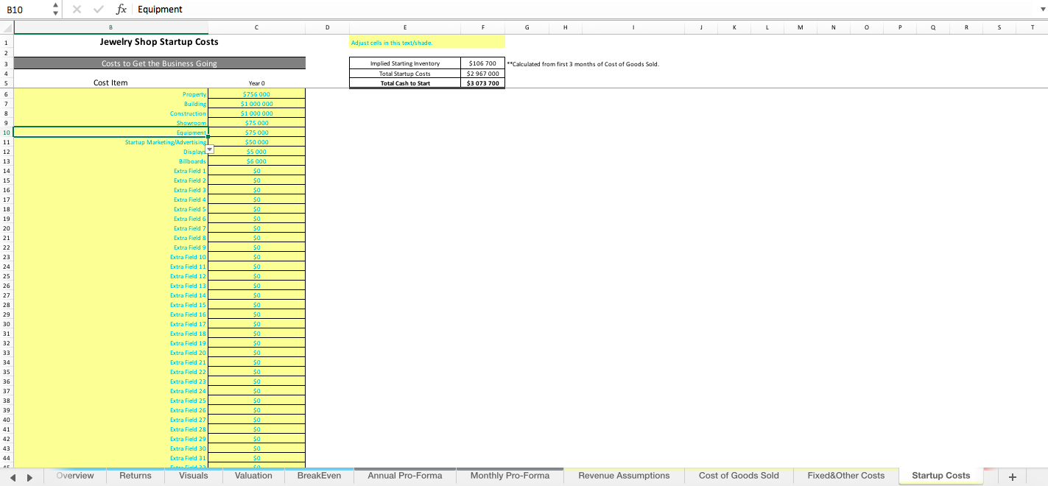Click the checkmark icon to confirm entry
Screen dimensions: 1048x486
coord(99,9)
